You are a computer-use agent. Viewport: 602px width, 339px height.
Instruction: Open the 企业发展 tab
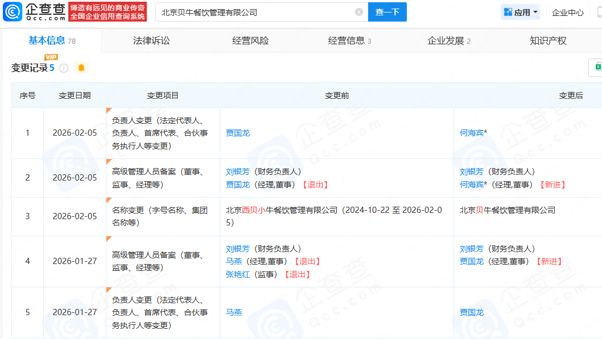pos(446,40)
